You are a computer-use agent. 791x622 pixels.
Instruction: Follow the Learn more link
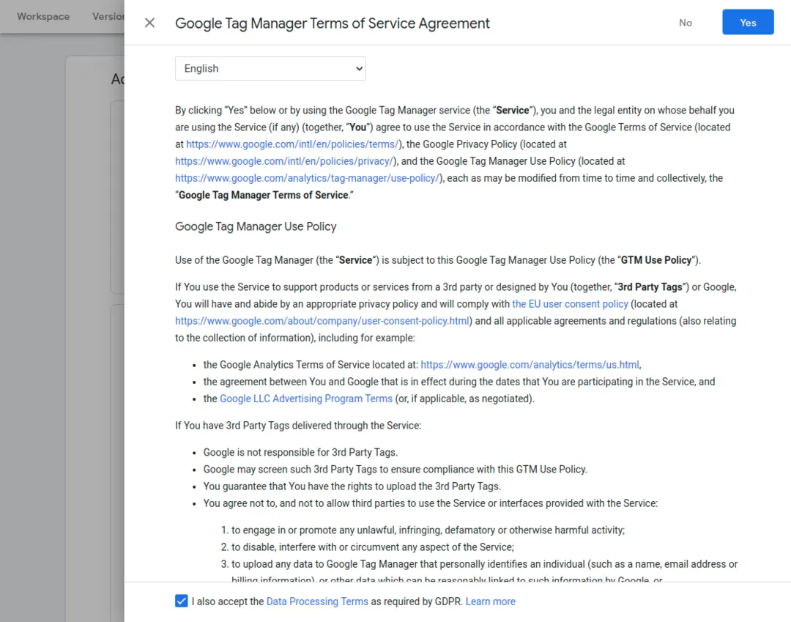point(490,601)
